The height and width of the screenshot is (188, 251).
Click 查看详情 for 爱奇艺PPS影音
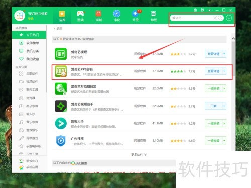tap(213, 71)
